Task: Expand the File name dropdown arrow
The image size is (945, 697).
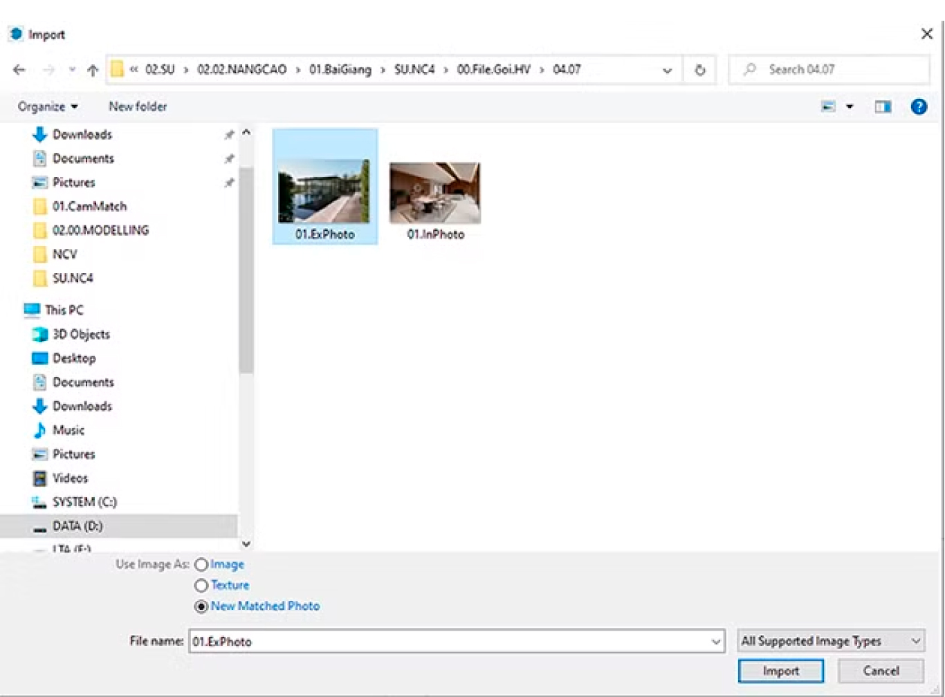Action: pos(716,642)
